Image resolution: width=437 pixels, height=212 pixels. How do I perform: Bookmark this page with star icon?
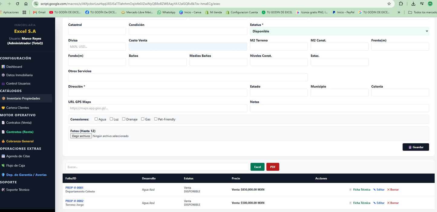[x=389, y=4]
